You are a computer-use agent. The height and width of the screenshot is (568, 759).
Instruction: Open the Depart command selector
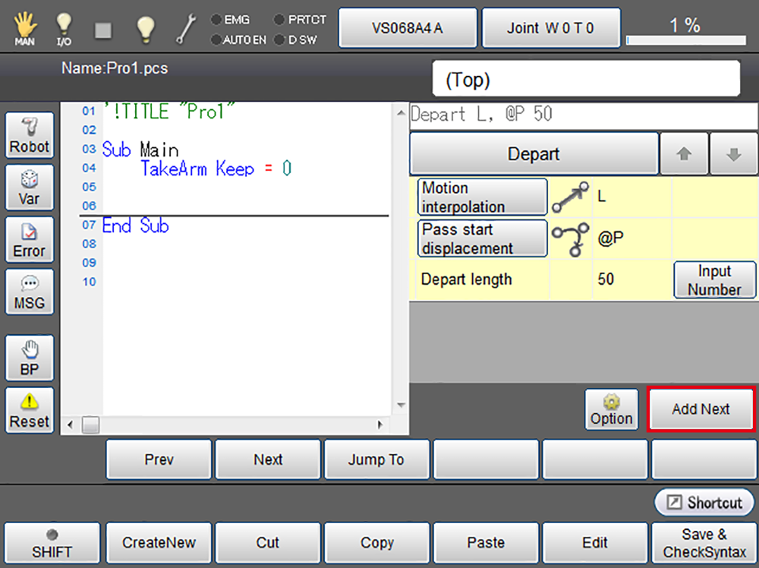tap(534, 154)
